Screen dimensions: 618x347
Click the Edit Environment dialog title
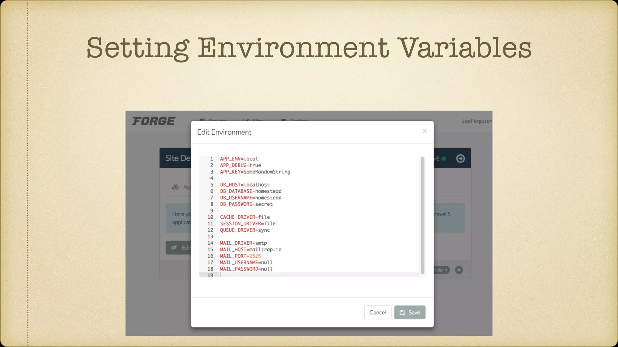click(x=224, y=132)
